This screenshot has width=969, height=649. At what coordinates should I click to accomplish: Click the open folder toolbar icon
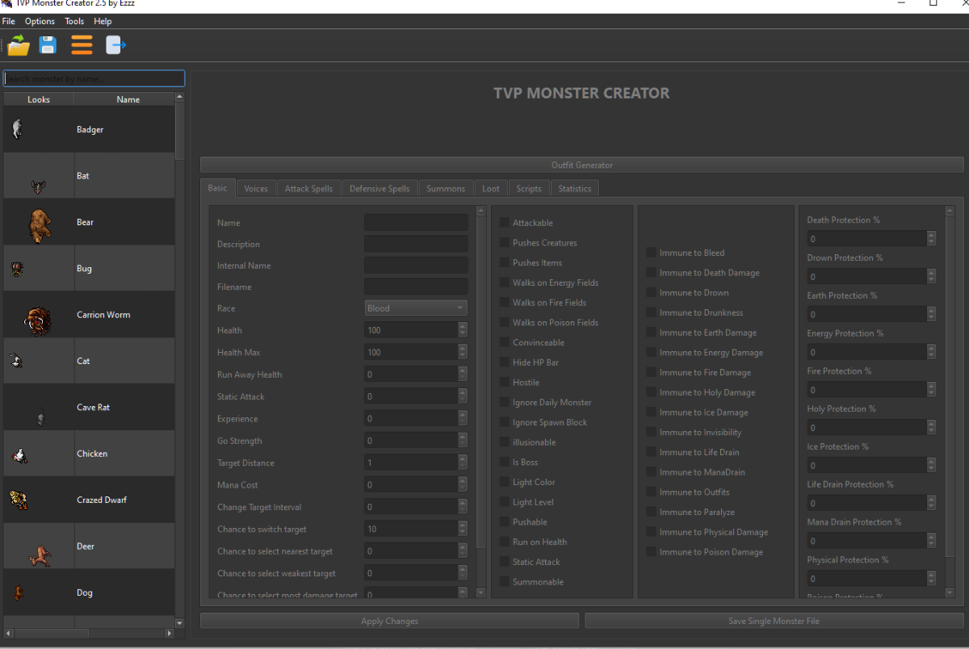(x=19, y=45)
